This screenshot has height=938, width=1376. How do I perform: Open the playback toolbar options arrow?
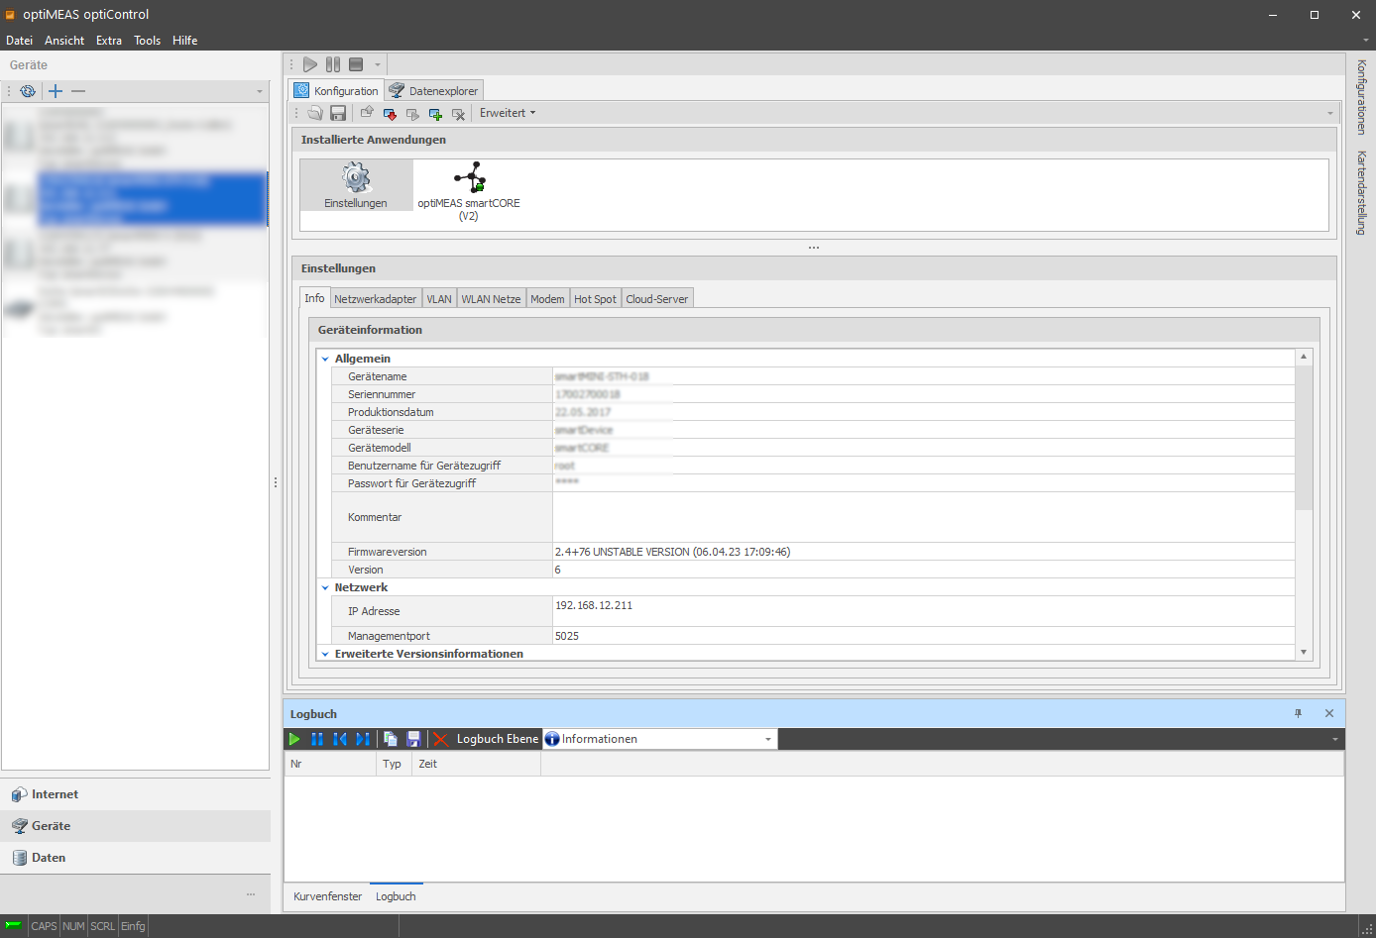(x=378, y=65)
